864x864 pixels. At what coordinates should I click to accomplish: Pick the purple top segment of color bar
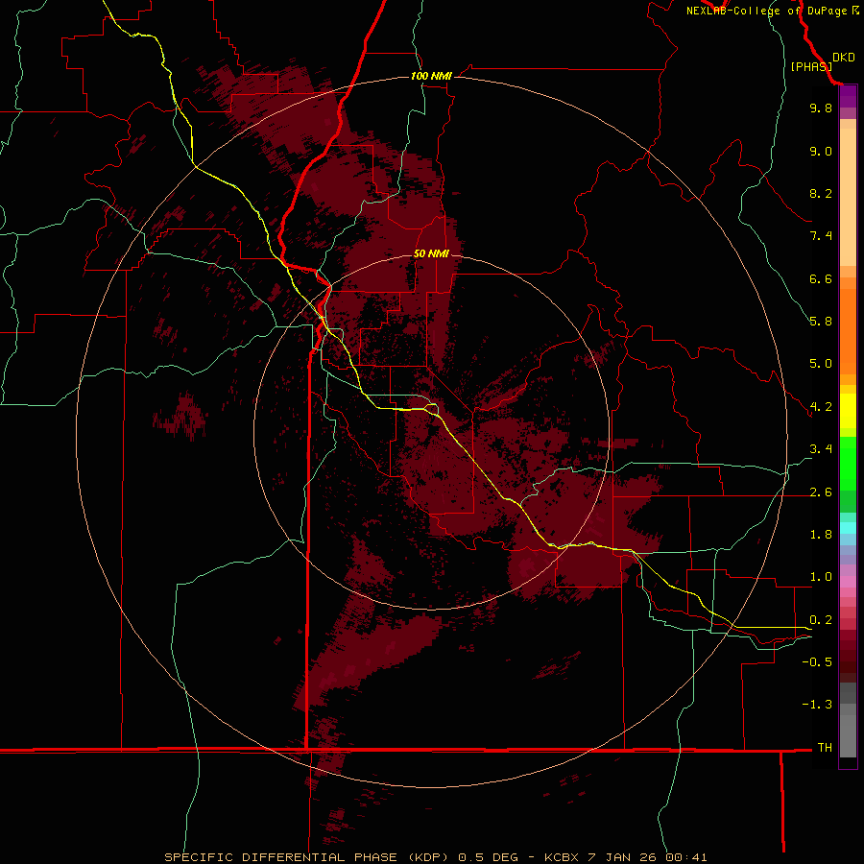[848, 96]
